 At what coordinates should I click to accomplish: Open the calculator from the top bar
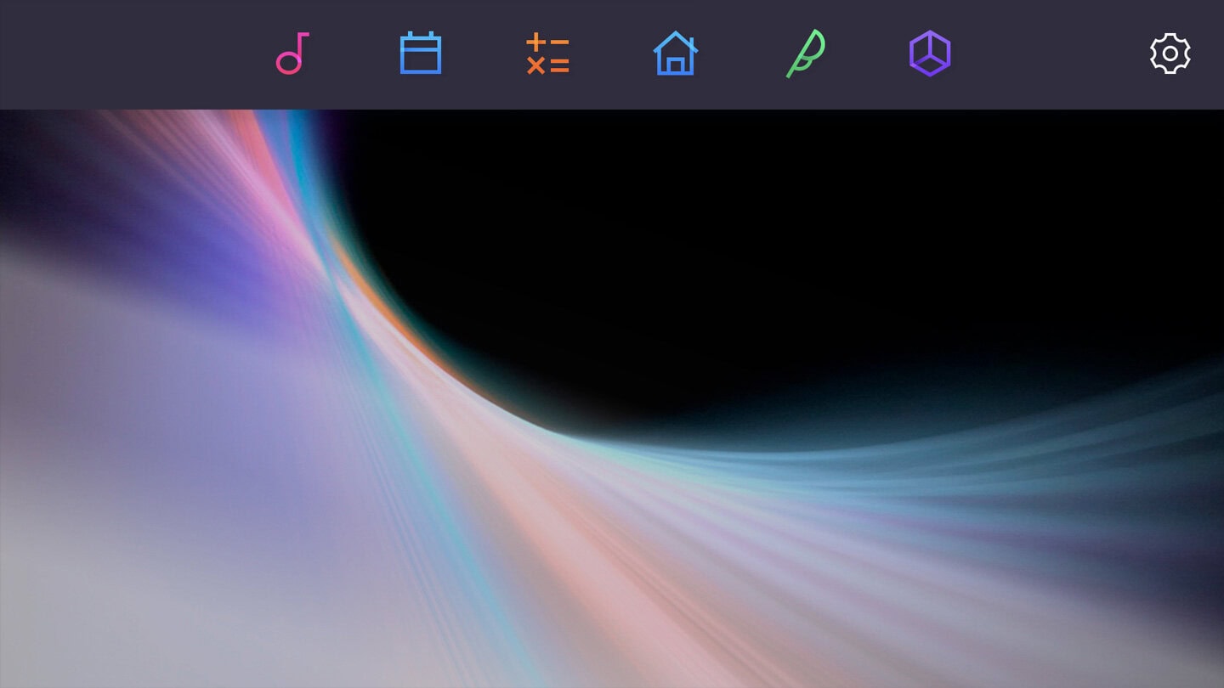pos(547,54)
